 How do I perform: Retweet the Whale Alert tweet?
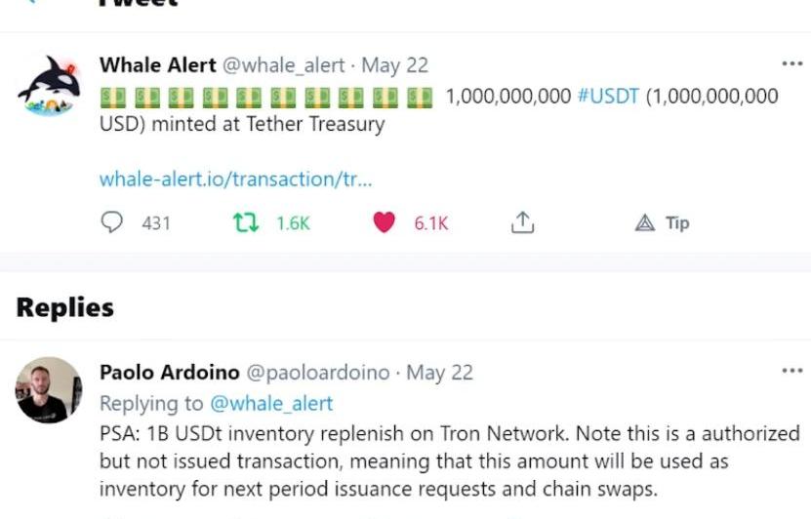(245, 222)
